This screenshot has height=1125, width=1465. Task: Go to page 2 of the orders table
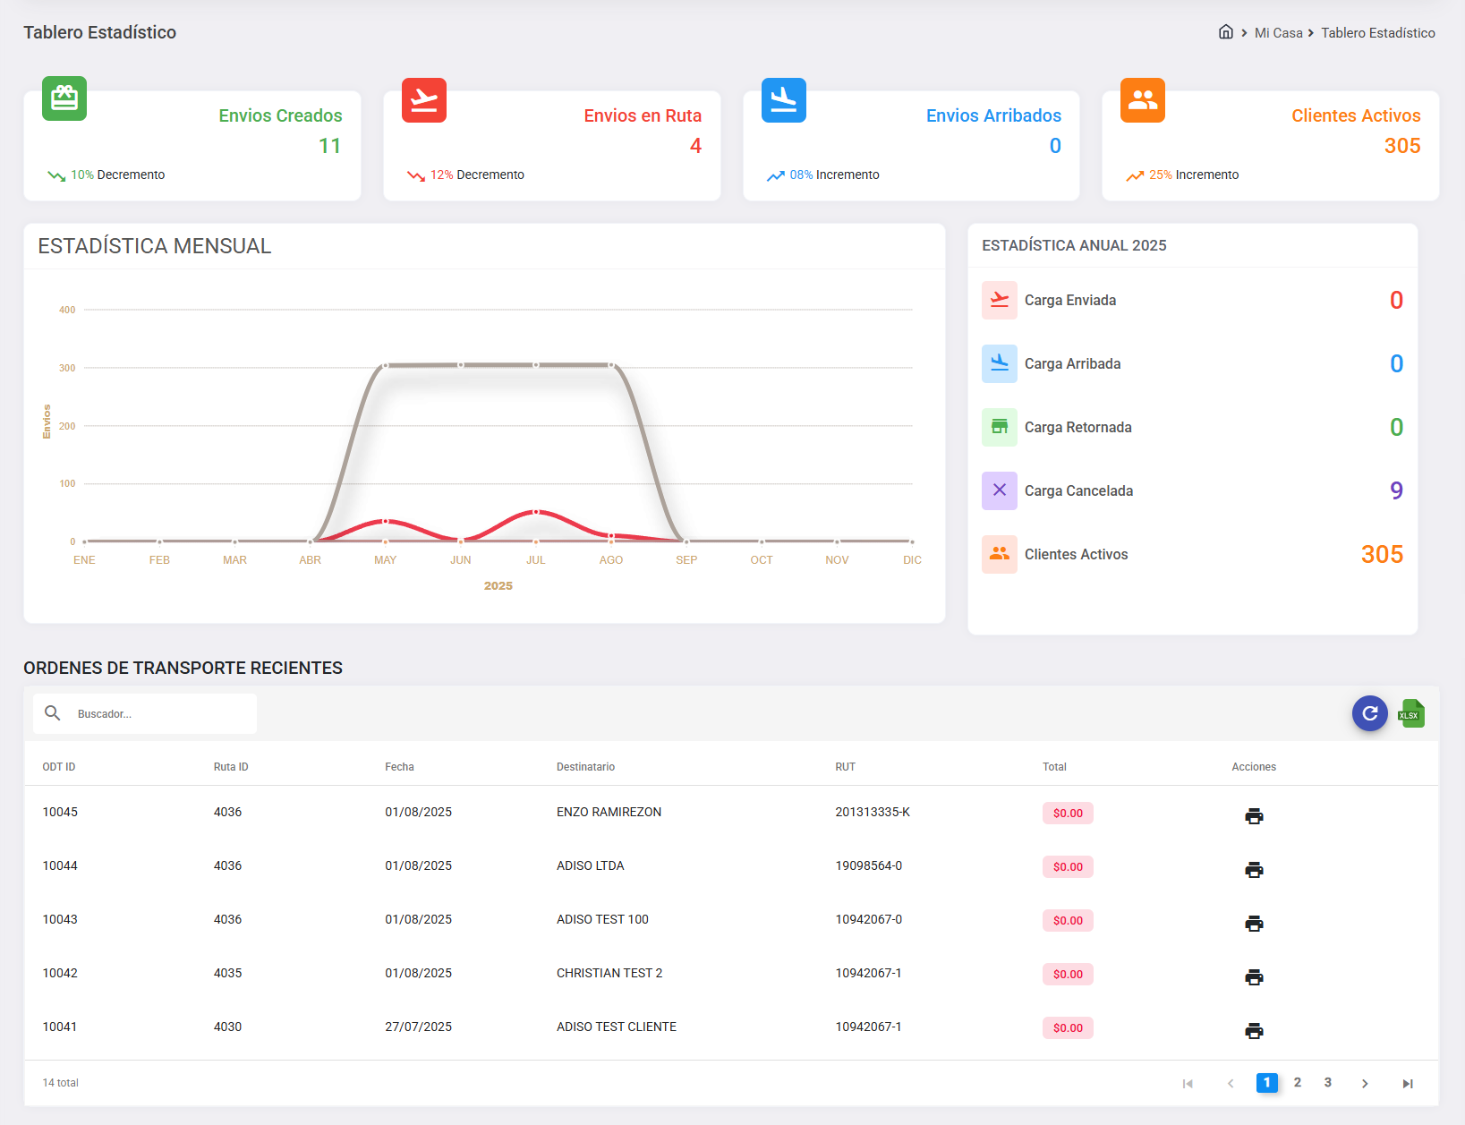coord(1298,1082)
